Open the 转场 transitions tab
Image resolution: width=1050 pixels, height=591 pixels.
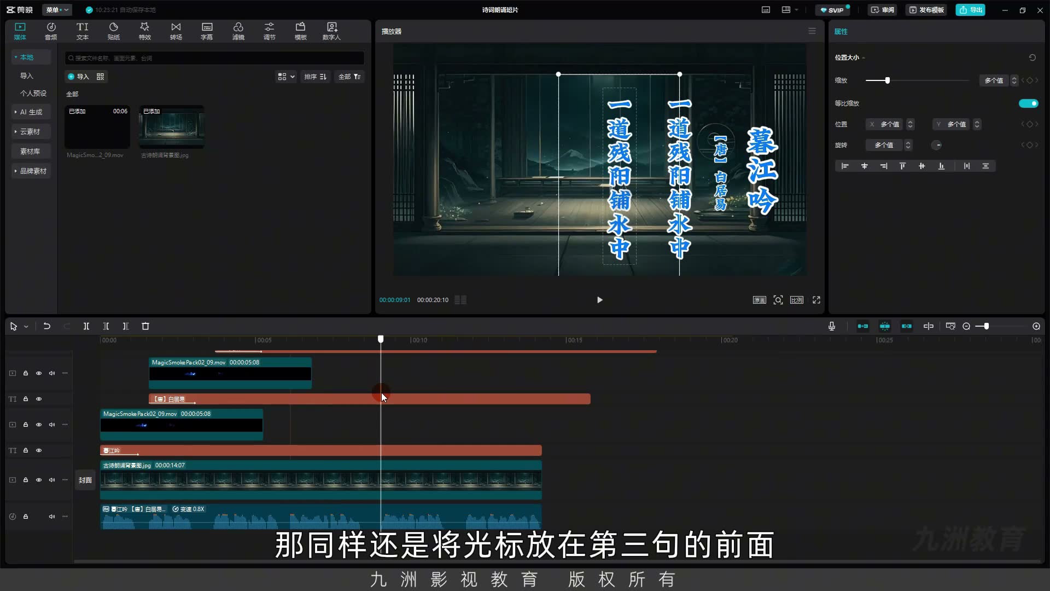tap(176, 31)
